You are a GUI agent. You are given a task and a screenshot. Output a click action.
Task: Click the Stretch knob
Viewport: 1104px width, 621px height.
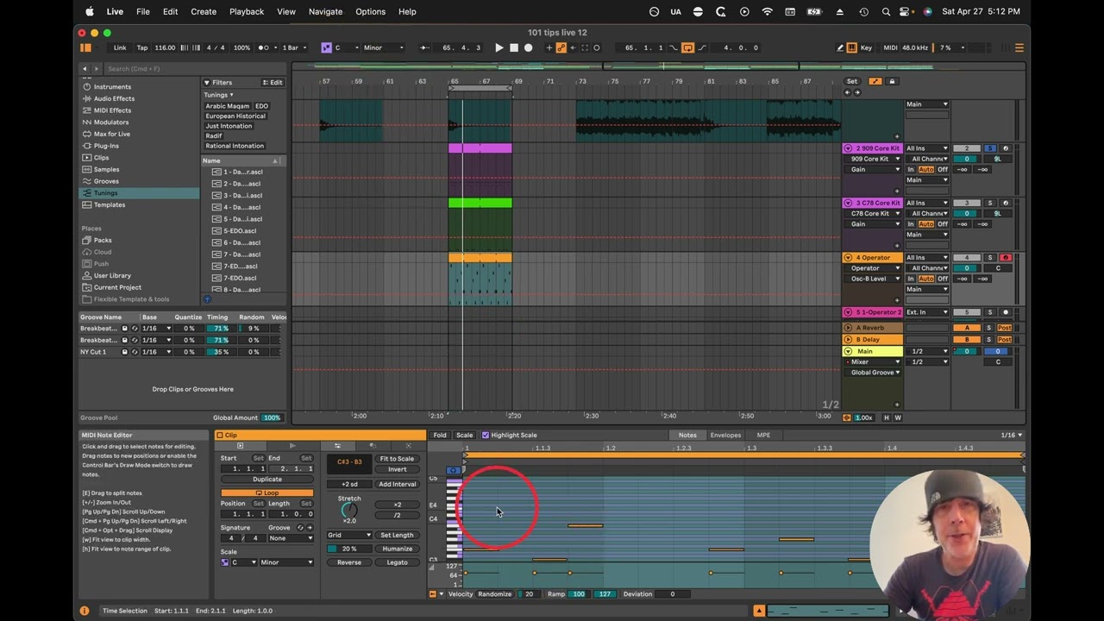349,510
